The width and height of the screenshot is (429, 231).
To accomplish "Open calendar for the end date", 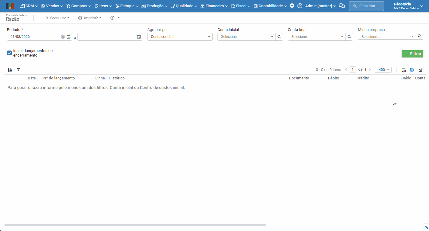I will point(139,37).
